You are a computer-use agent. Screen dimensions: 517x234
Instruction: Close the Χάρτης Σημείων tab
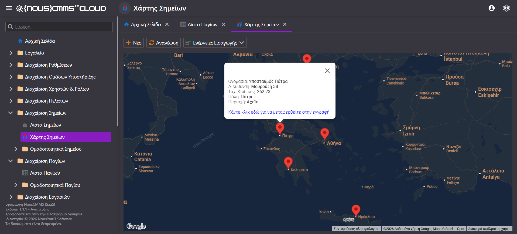(285, 24)
